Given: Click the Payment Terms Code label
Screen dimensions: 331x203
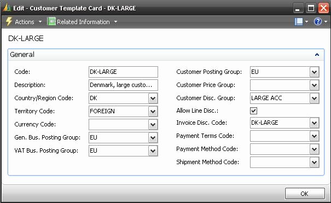Looking at the screenshot, I should [x=205, y=136].
